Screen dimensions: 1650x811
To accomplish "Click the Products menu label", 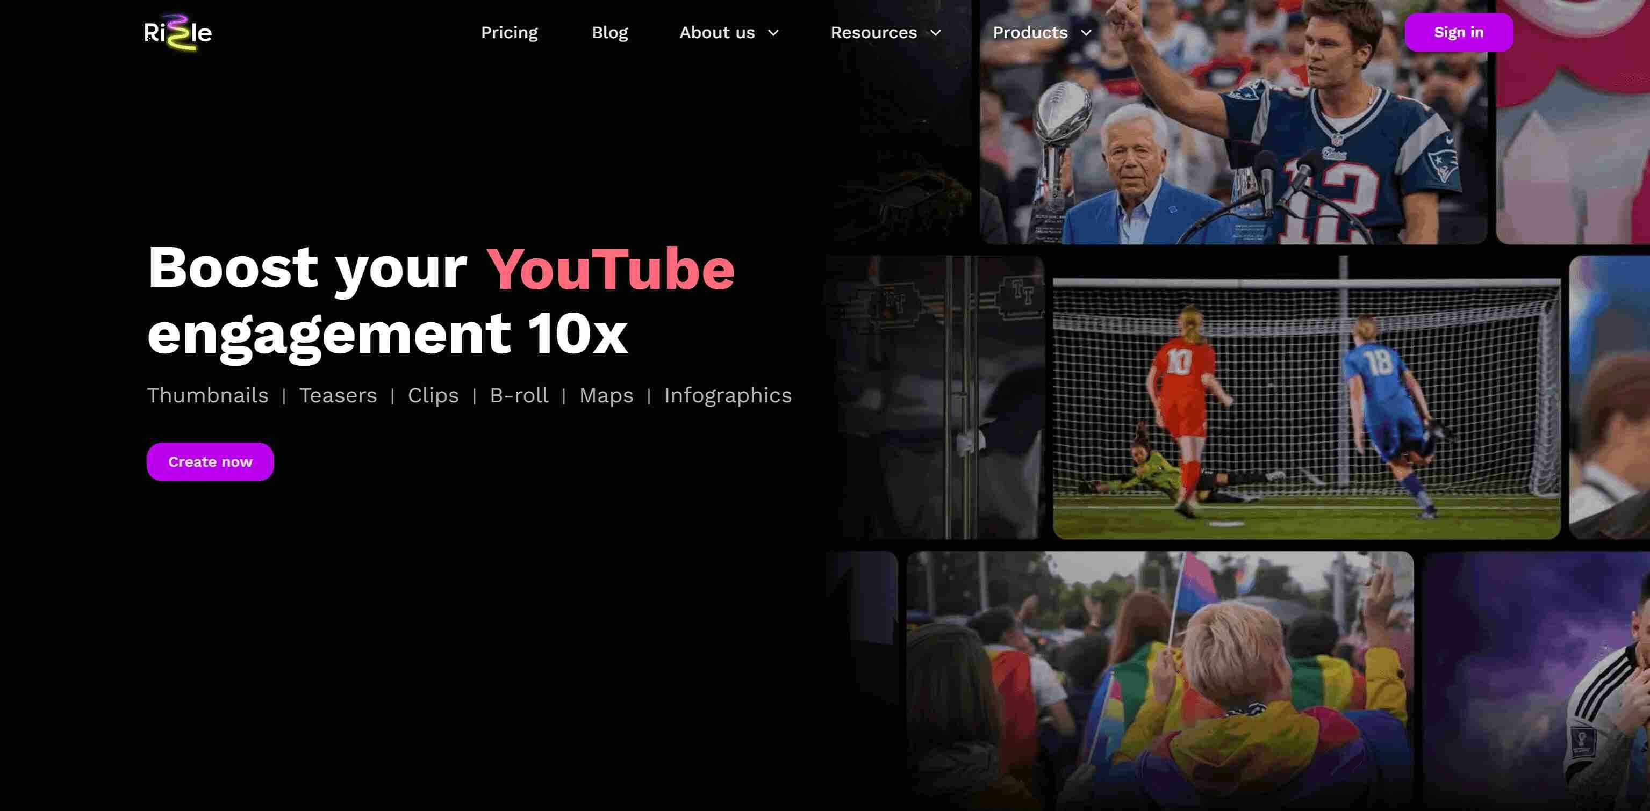I will click(1029, 33).
